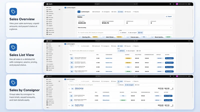Image resolution: width=200 pixels, height=112 pixels.
Task: Expand the Filters & sorting panel chevron
Action: (x=171, y=28)
